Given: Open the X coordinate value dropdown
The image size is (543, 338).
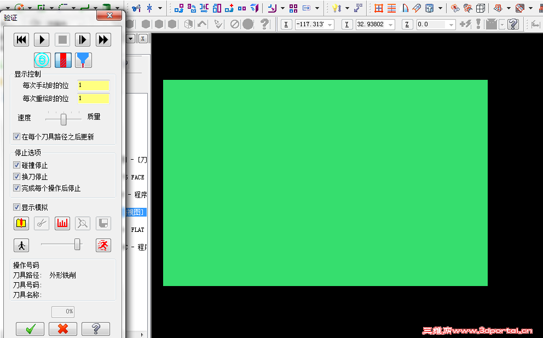Looking at the screenshot, I should tap(330, 25).
